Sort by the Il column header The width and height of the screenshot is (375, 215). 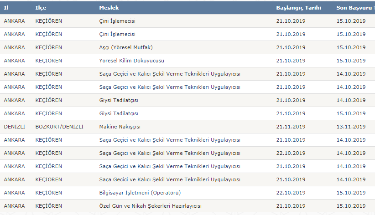6,8
